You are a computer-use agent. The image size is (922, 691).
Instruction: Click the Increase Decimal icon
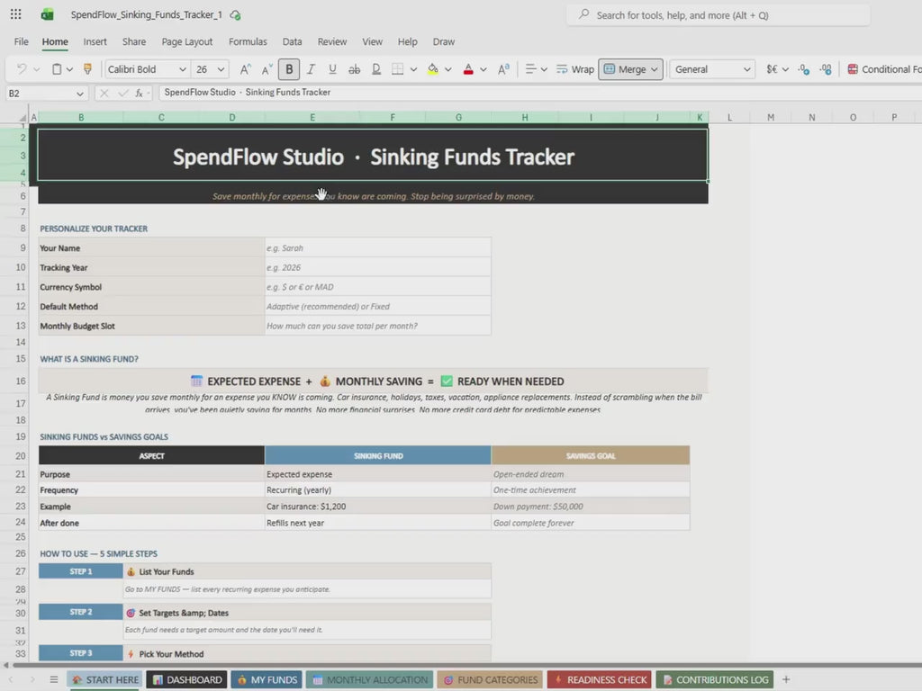tap(803, 69)
